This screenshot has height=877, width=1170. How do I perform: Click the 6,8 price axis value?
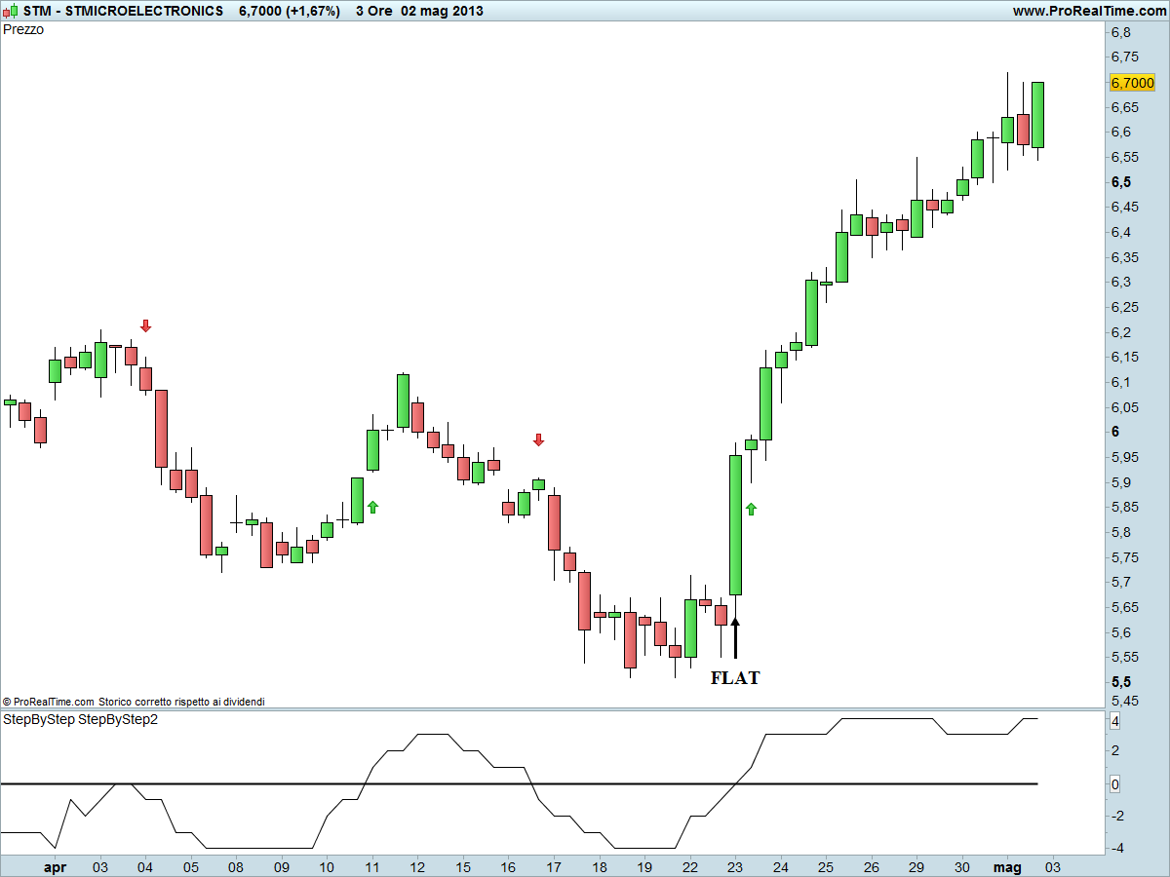coord(1120,32)
